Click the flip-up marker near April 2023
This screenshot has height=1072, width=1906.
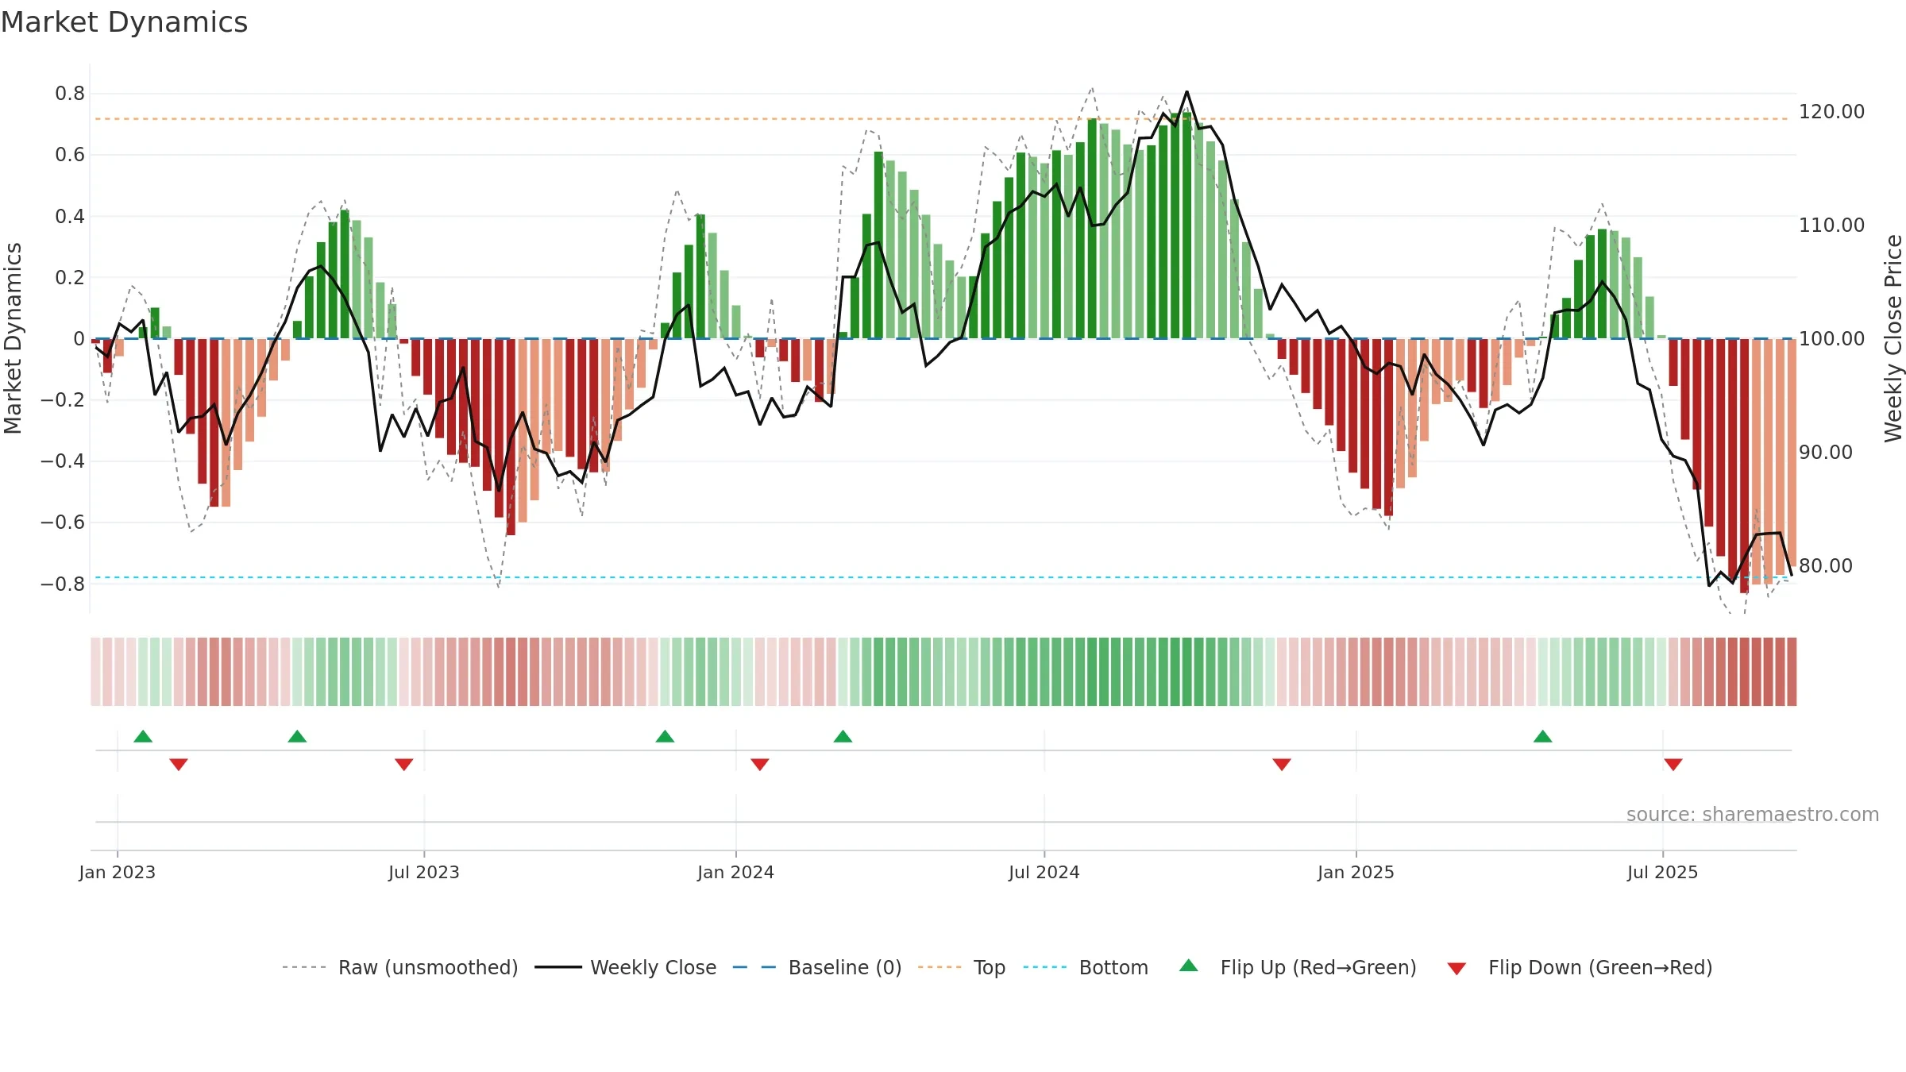pyautogui.click(x=297, y=736)
